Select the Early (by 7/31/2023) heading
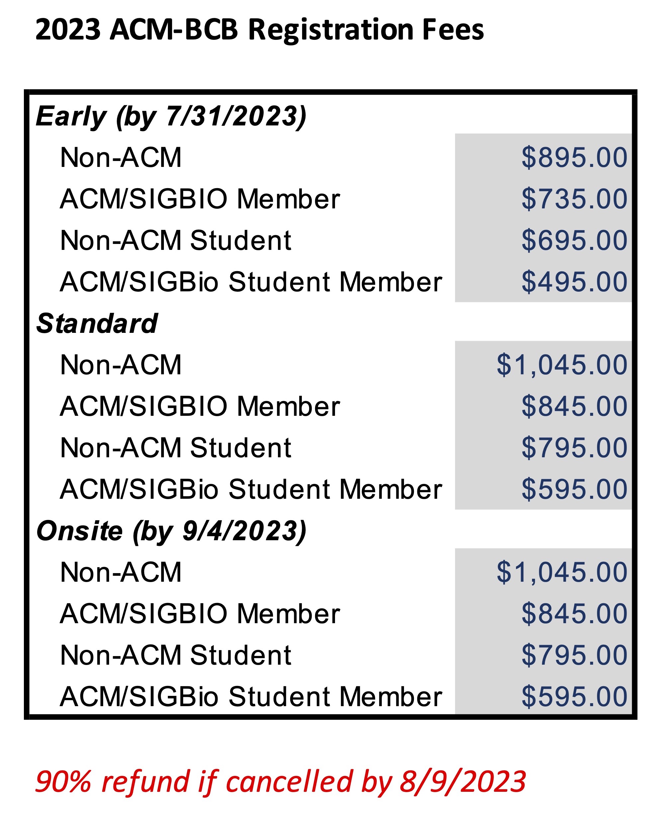663x814 pixels. coord(171,116)
